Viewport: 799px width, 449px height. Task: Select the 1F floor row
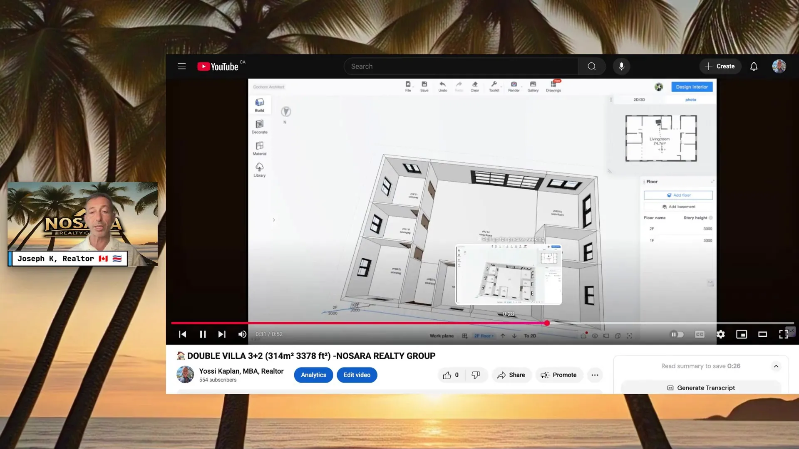(678, 240)
